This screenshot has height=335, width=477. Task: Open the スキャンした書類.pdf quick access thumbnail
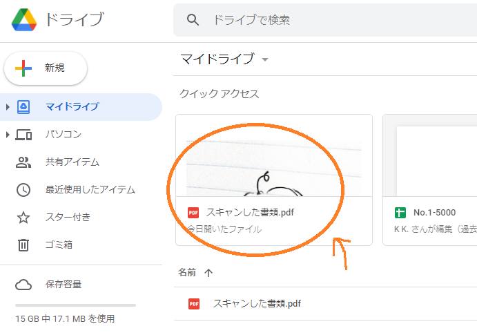274,156
